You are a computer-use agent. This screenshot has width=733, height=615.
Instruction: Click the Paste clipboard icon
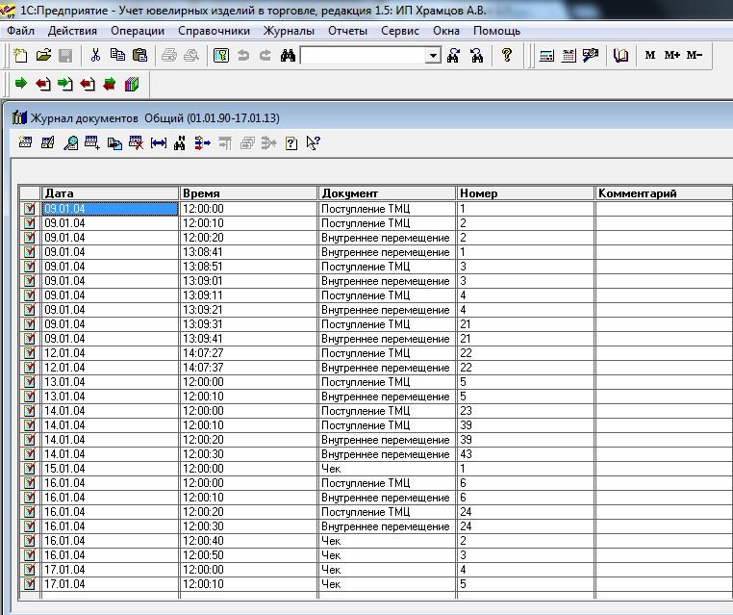pos(139,56)
